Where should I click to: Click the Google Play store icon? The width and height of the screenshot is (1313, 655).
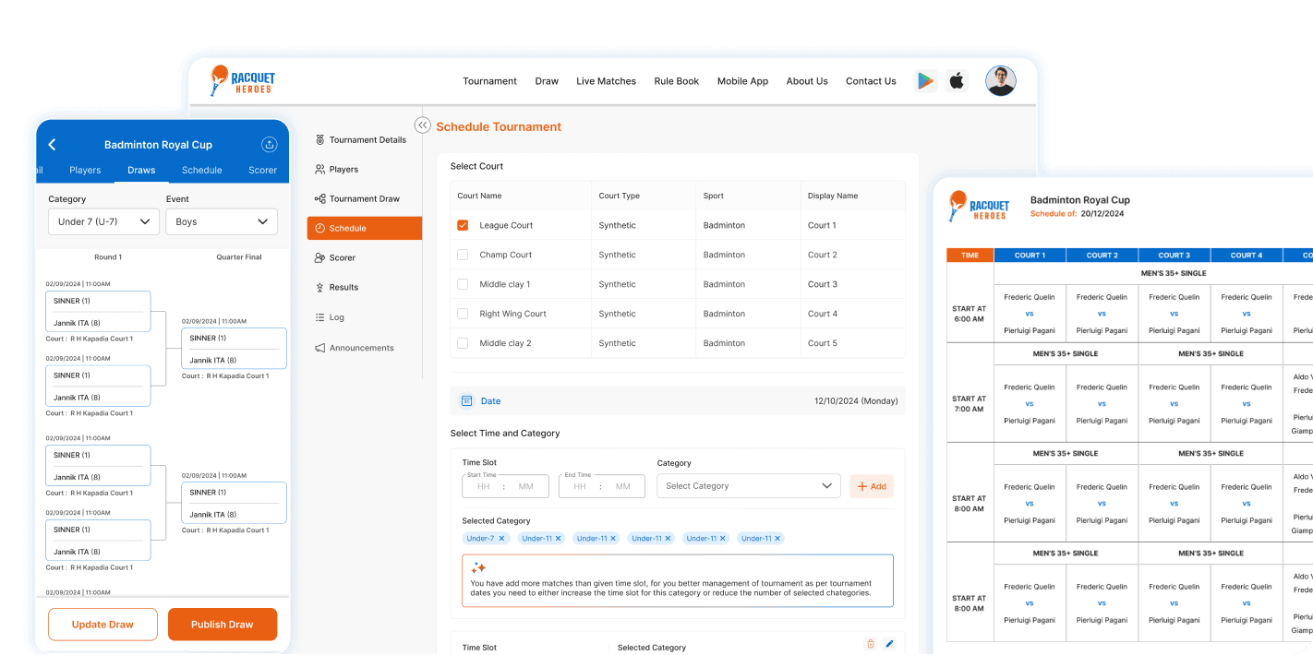coord(925,81)
